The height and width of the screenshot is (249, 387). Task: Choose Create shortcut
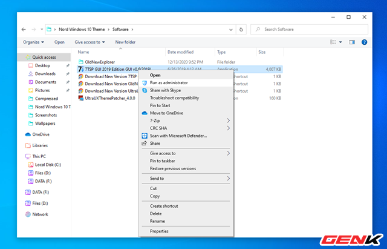click(x=164, y=206)
